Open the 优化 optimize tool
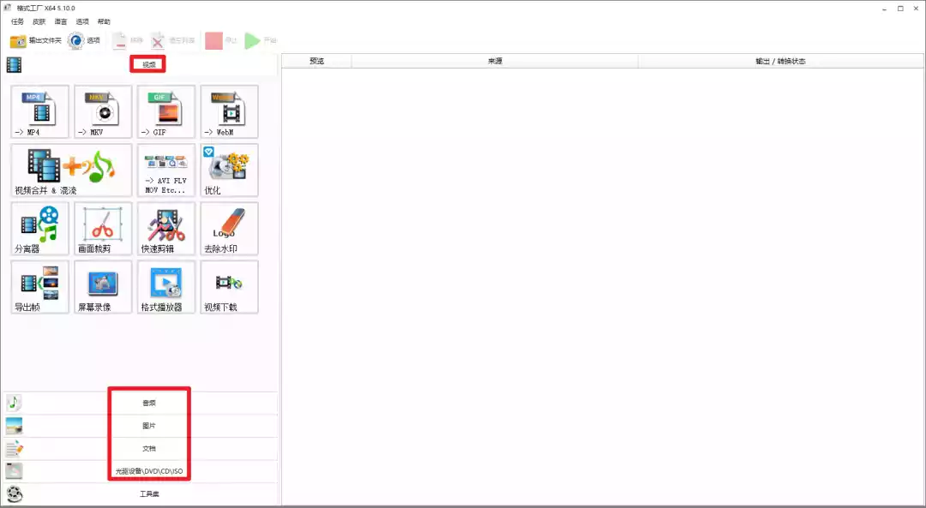This screenshot has height=508, width=926. [x=229, y=170]
